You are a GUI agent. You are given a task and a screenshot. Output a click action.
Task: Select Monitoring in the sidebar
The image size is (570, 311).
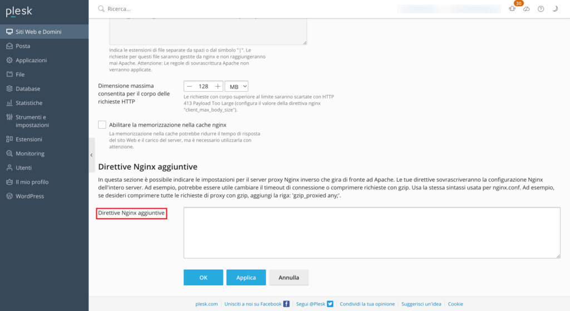click(x=45, y=153)
